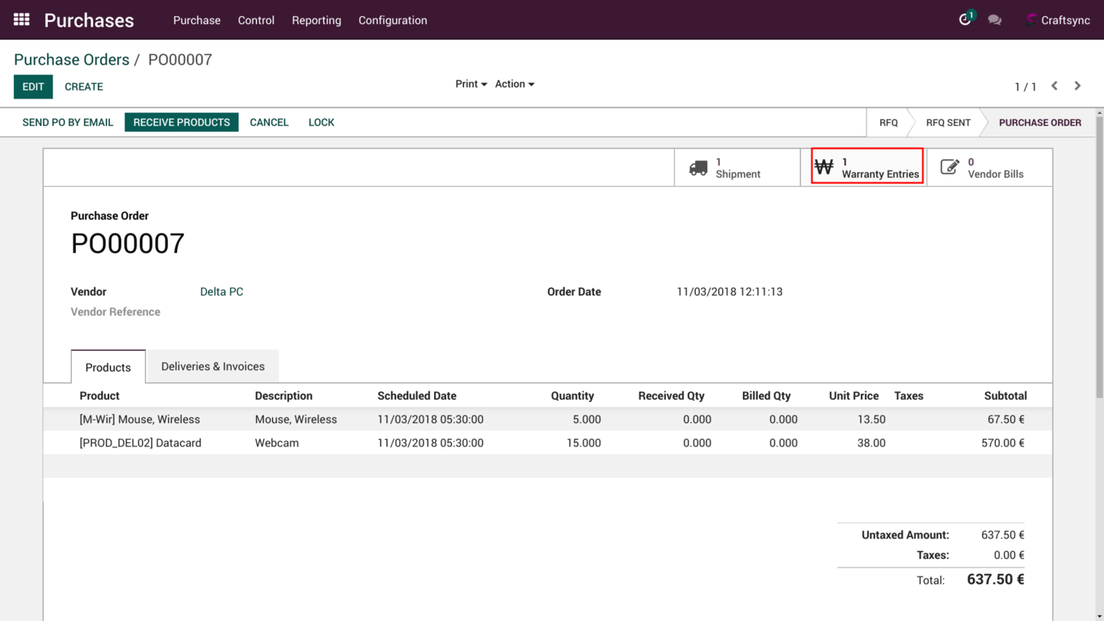Go to next record arrow
1104x621 pixels.
[1077, 86]
